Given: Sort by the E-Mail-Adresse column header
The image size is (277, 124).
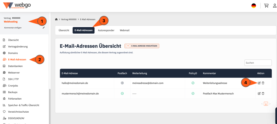Looking at the screenshot, I should tap(70, 73).
